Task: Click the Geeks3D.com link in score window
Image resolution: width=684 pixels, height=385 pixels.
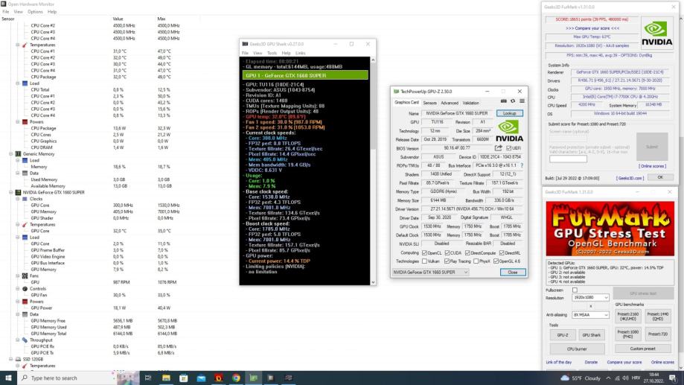Action: pos(630,178)
